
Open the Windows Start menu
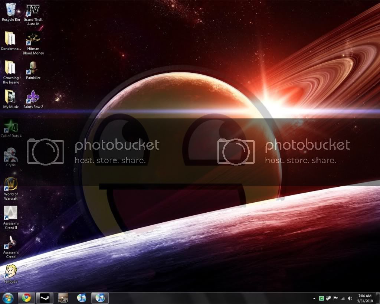click(x=8, y=298)
